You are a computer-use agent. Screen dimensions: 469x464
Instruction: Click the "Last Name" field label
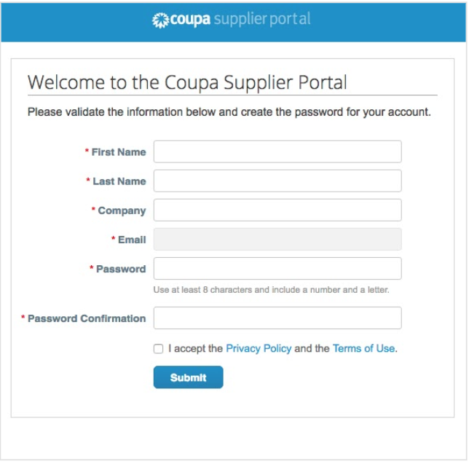pyautogui.click(x=119, y=181)
